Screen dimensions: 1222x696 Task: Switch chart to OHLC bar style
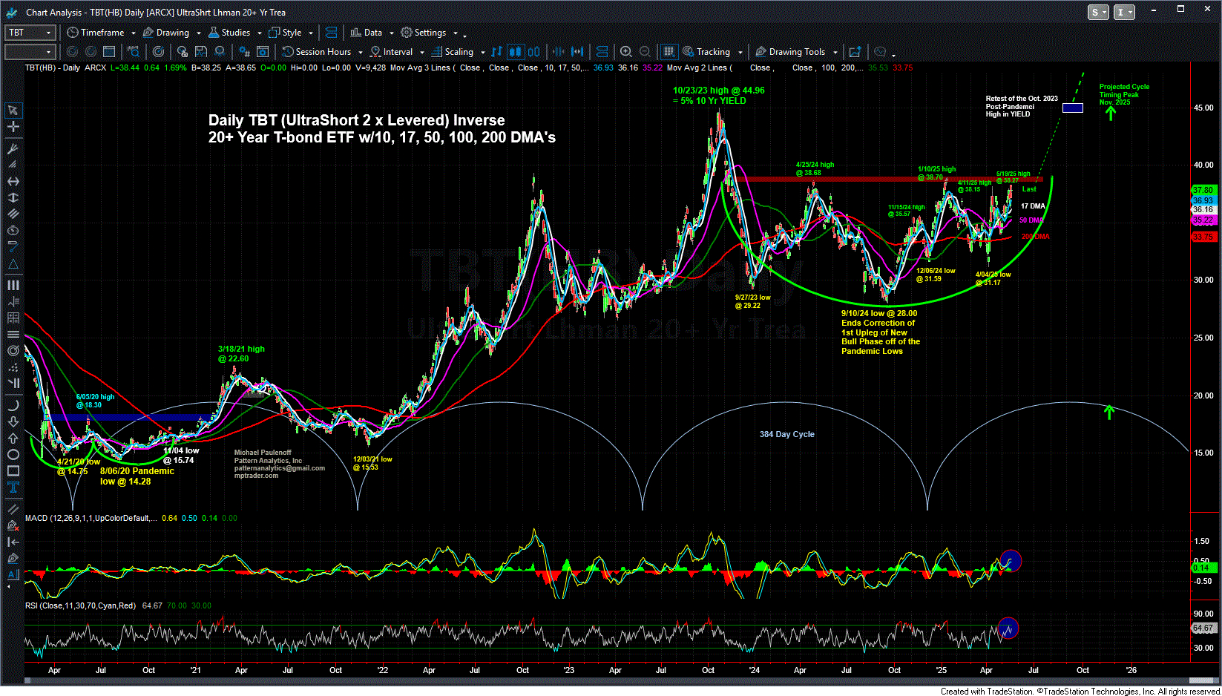[497, 52]
